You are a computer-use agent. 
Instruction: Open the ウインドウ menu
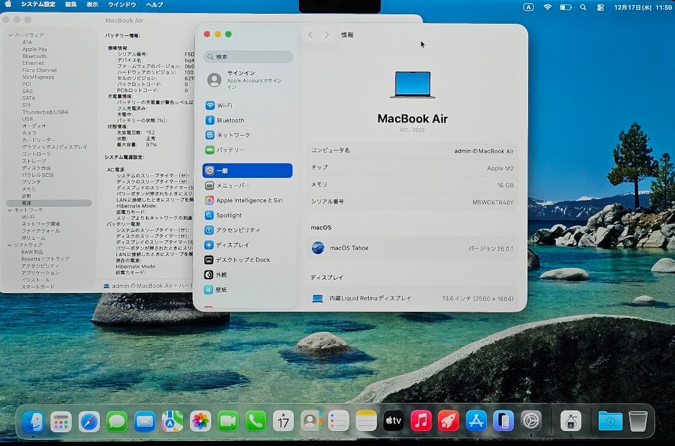tap(123, 4)
